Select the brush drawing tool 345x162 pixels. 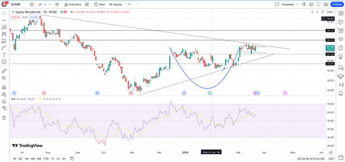pyautogui.click(x=4, y=48)
